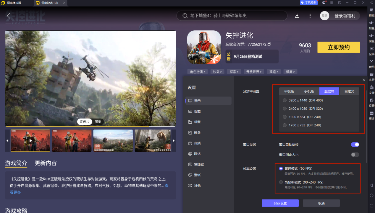Click 立即预约 reserve button
The image size is (375, 213).
339,47
